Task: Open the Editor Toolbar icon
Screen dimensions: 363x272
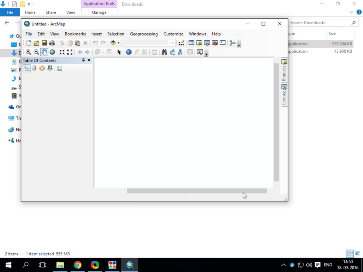Action: tap(181, 43)
